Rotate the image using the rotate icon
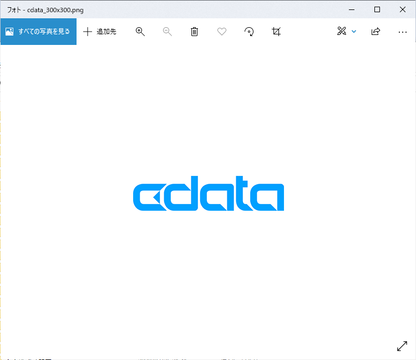Viewport: 416px width, 360px height. click(249, 32)
